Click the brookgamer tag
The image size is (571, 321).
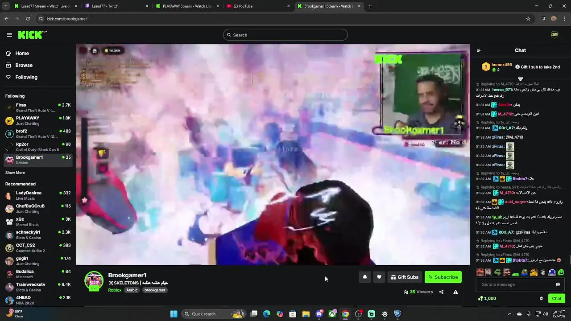155,290
